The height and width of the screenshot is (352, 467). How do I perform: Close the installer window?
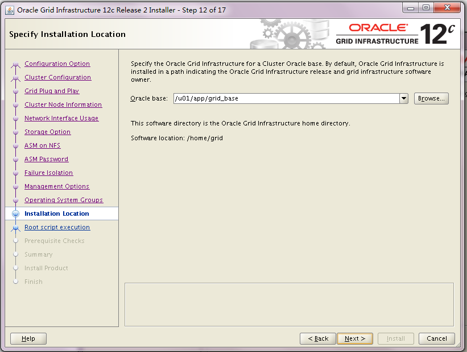447,8
